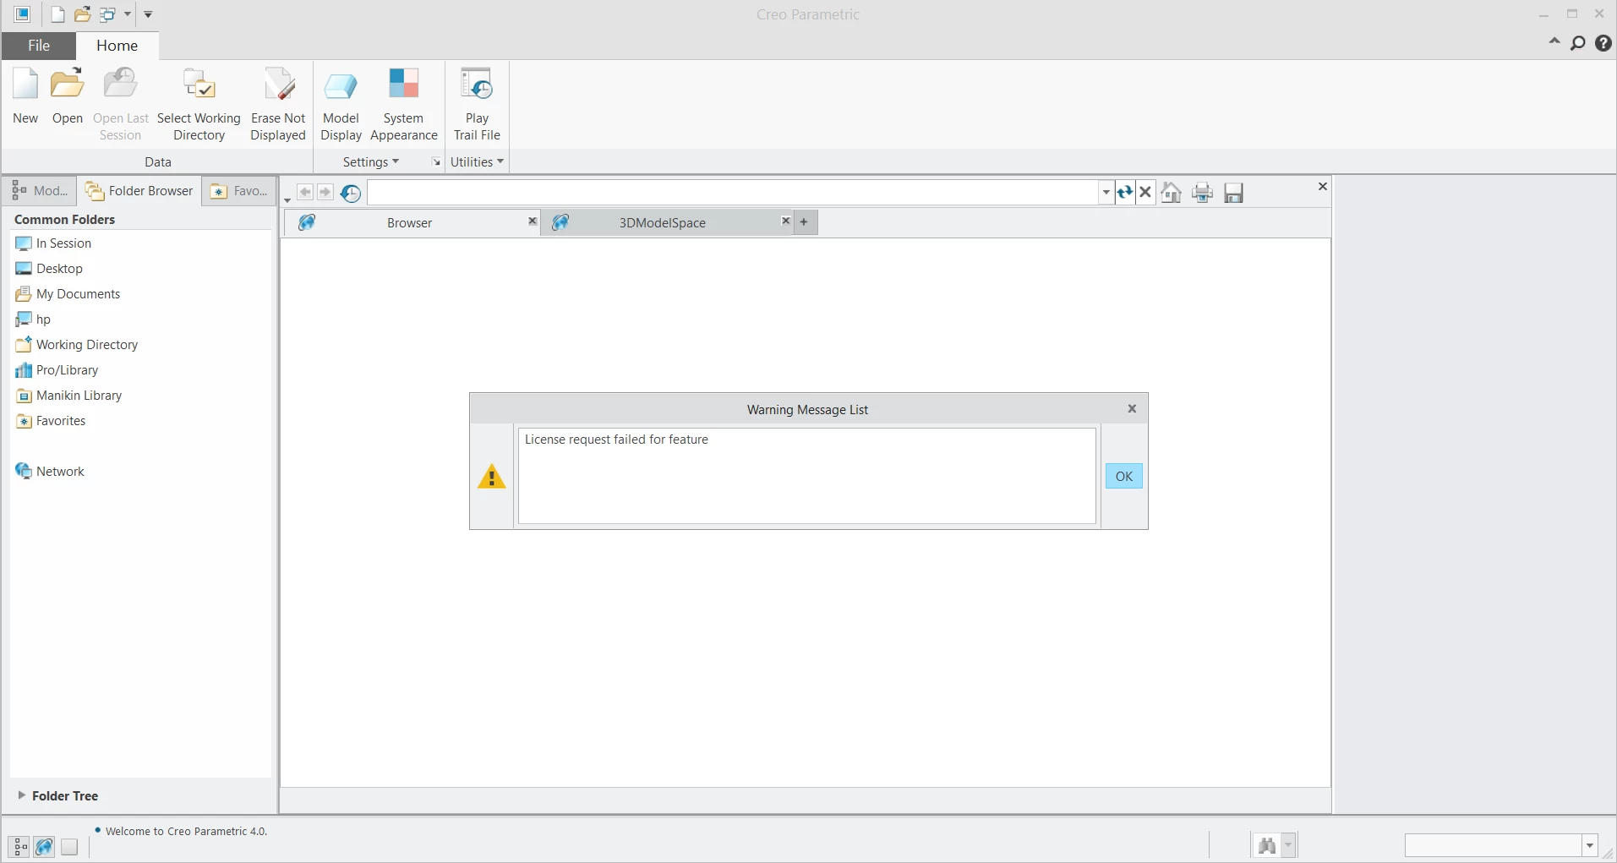Screen dimensions: 1617x863
Task: Select Network in Common Folders
Action: pyautogui.click(x=51, y=472)
